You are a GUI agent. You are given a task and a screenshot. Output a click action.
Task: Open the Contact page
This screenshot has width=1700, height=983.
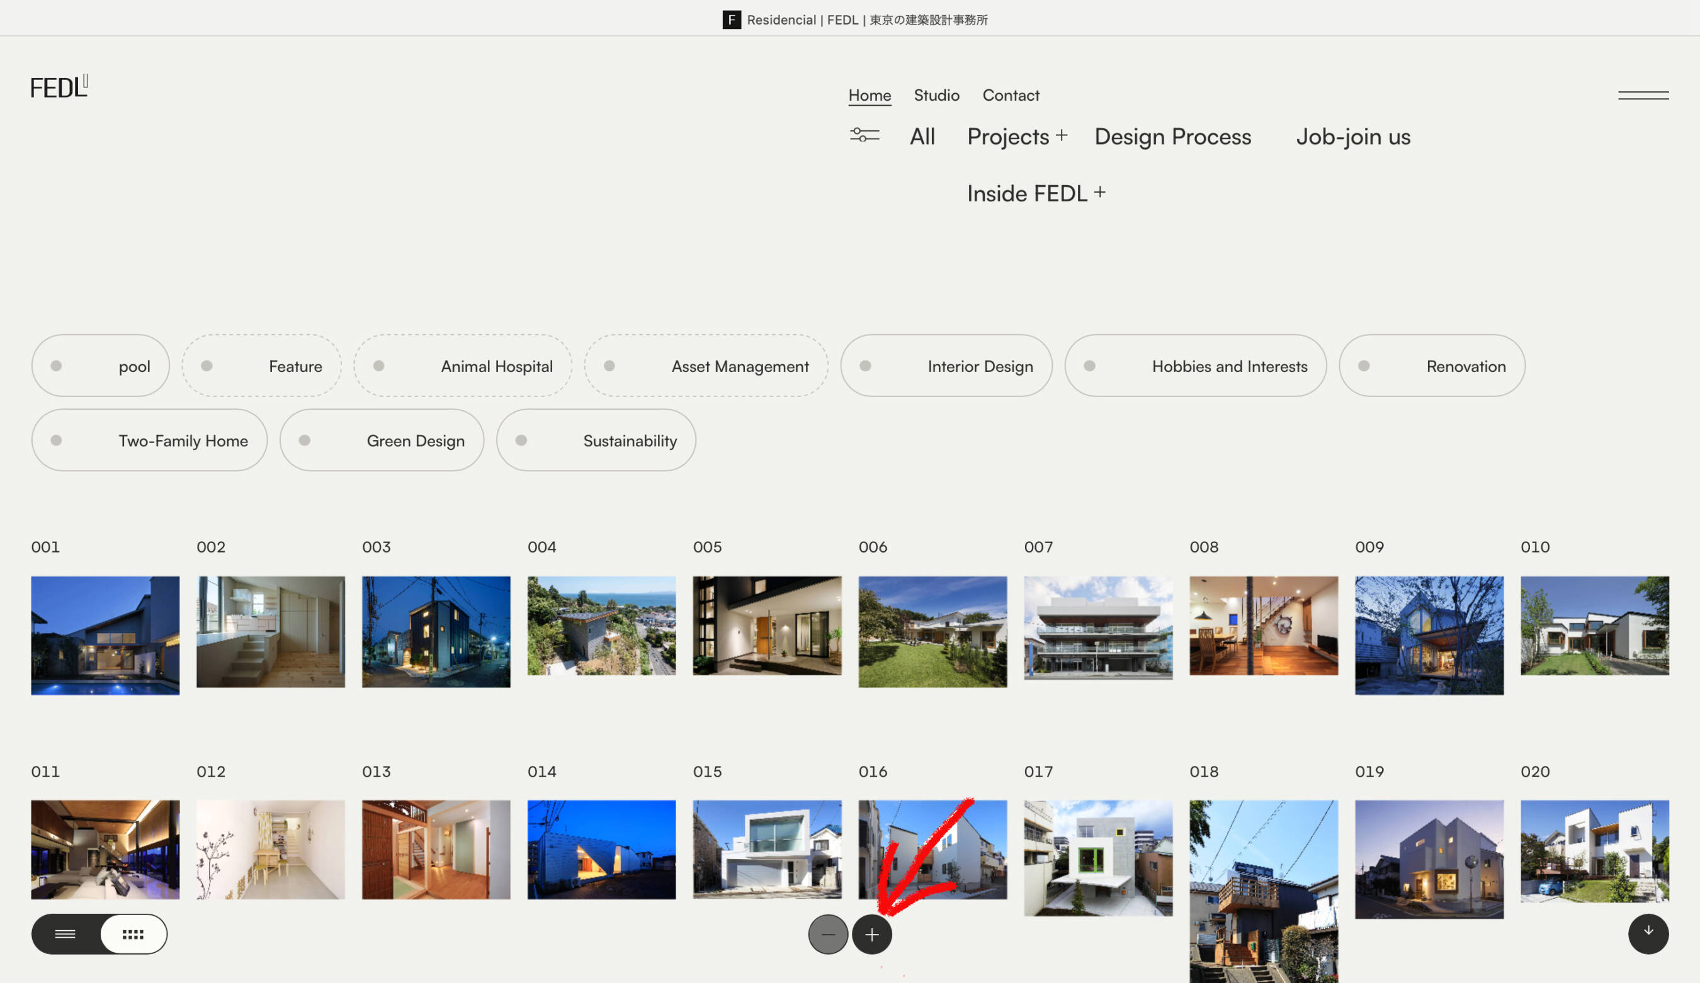click(x=1011, y=95)
